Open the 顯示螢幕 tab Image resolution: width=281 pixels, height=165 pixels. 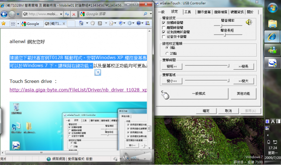tap(204, 12)
